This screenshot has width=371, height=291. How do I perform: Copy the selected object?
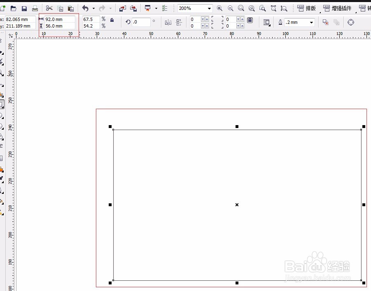click(60, 9)
